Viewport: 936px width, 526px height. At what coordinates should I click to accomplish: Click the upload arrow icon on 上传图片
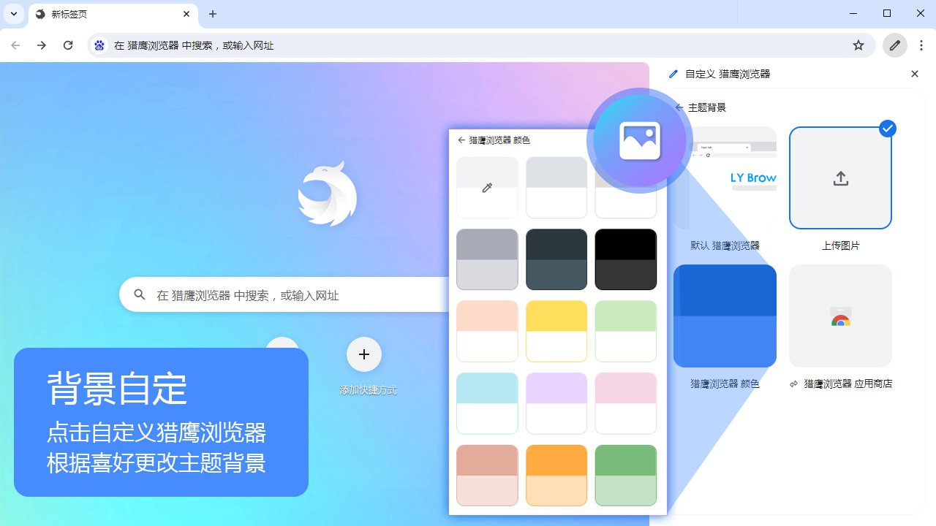point(840,178)
